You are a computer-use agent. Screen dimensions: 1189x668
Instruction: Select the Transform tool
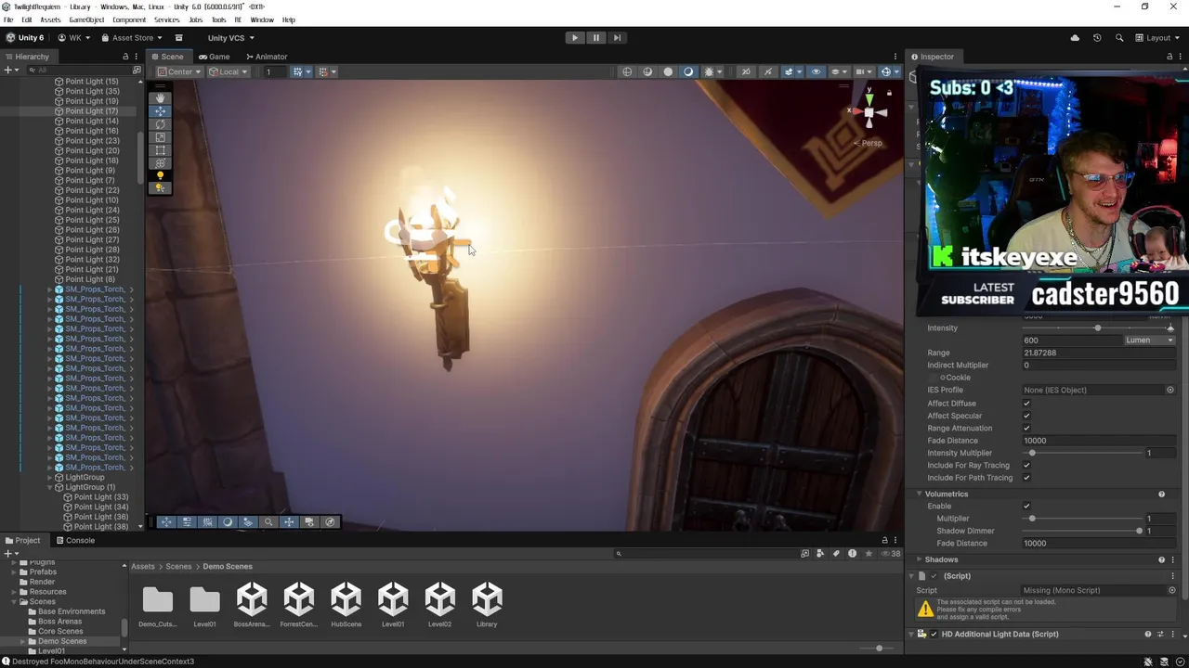[161, 163]
